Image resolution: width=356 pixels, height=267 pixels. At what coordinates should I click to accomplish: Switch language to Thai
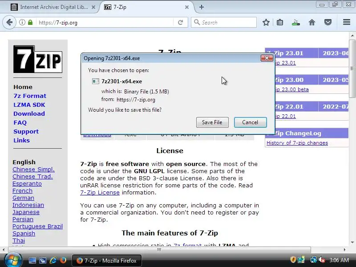19,241
